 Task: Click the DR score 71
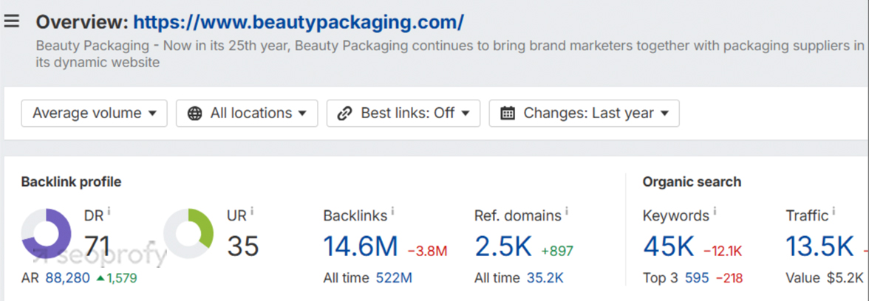coord(97,246)
